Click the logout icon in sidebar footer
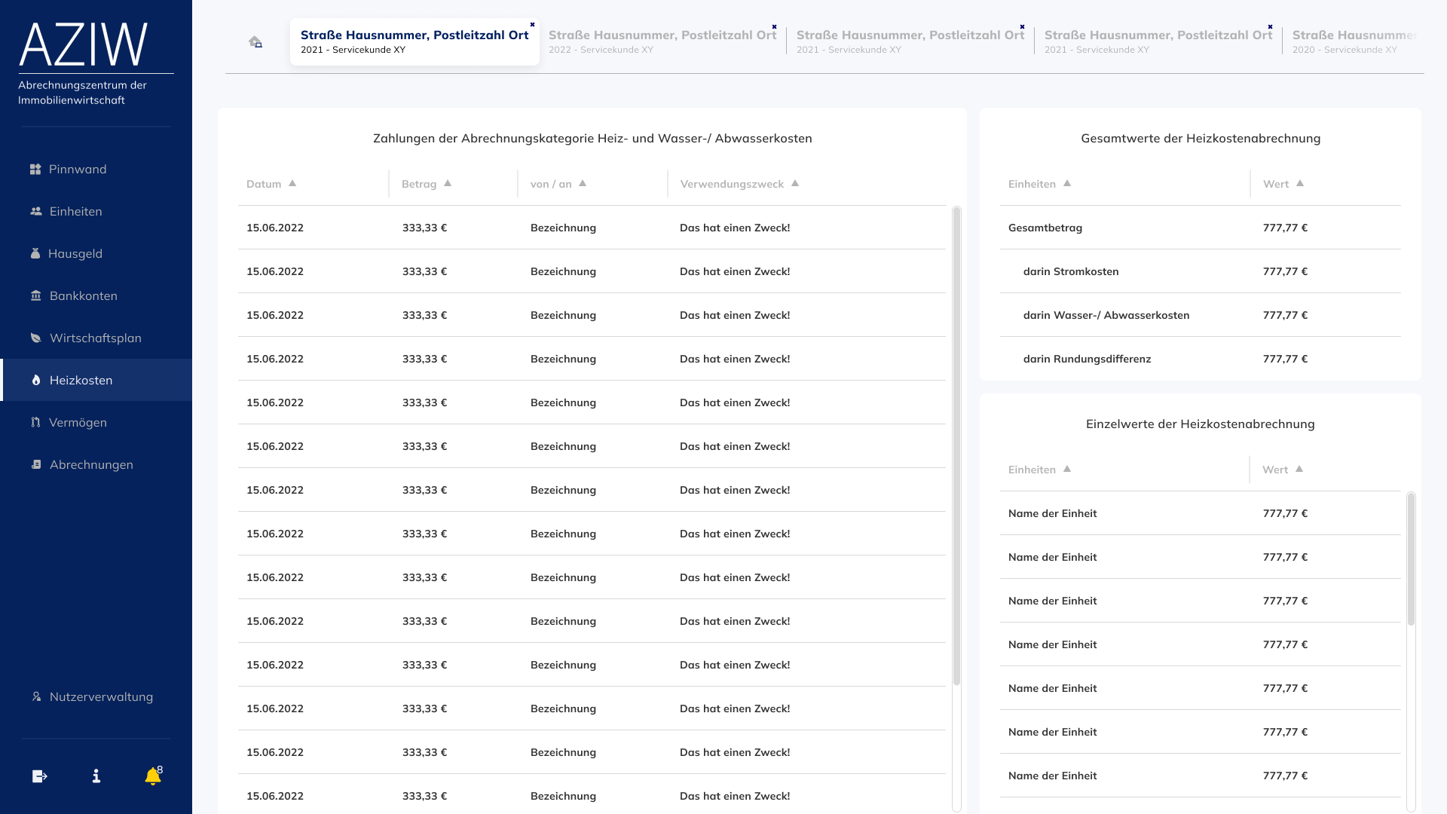The width and height of the screenshot is (1447, 814). tap(40, 776)
